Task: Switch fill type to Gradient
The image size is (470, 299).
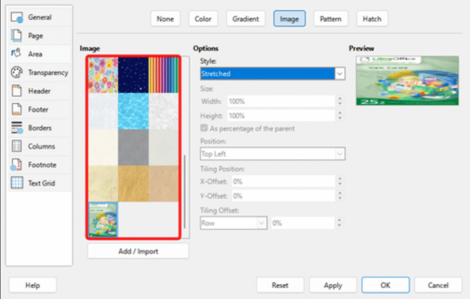Action: pos(246,19)
